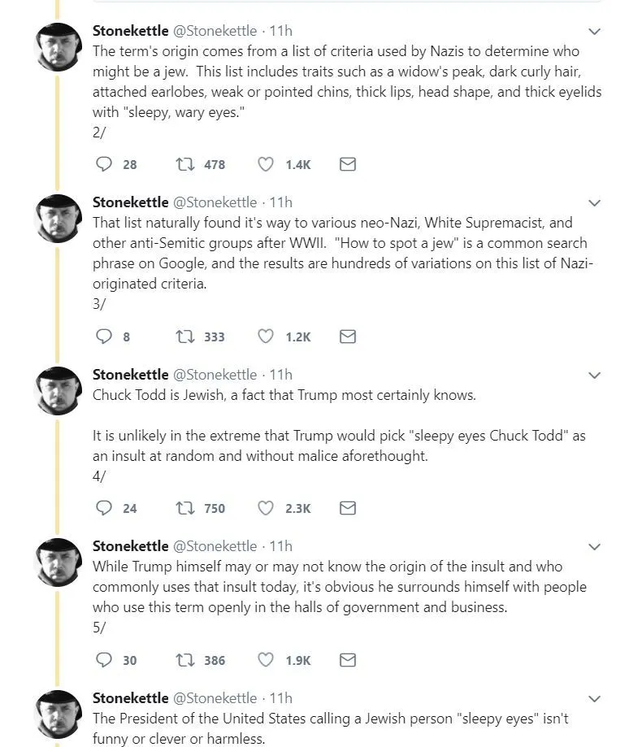Like the Chuck Todd tweet with 2.3K likes
The image size is (629, 747).
(266, 508)
